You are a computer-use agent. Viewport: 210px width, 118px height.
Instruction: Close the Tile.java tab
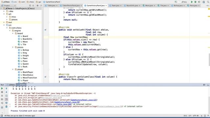click(x=168, y=6)
